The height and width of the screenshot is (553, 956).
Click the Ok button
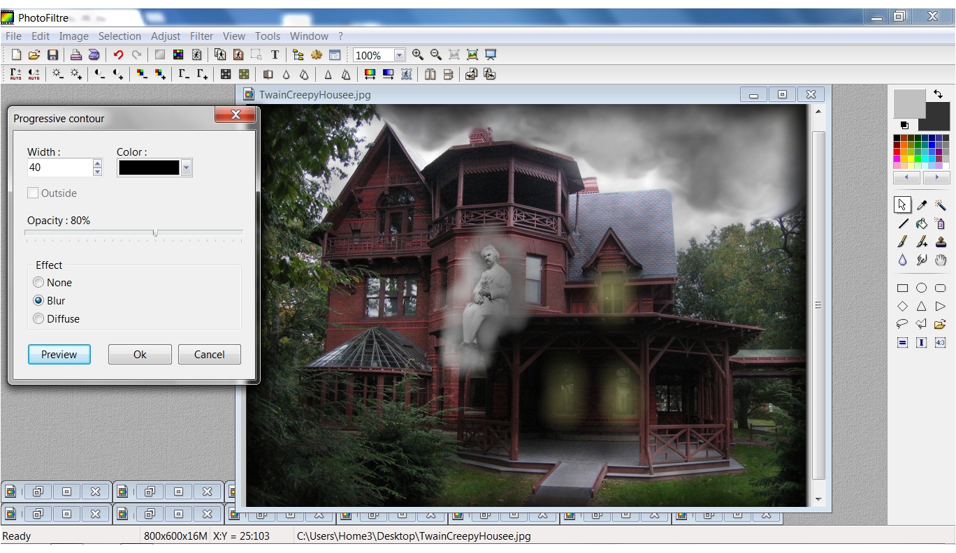(140, 355)
